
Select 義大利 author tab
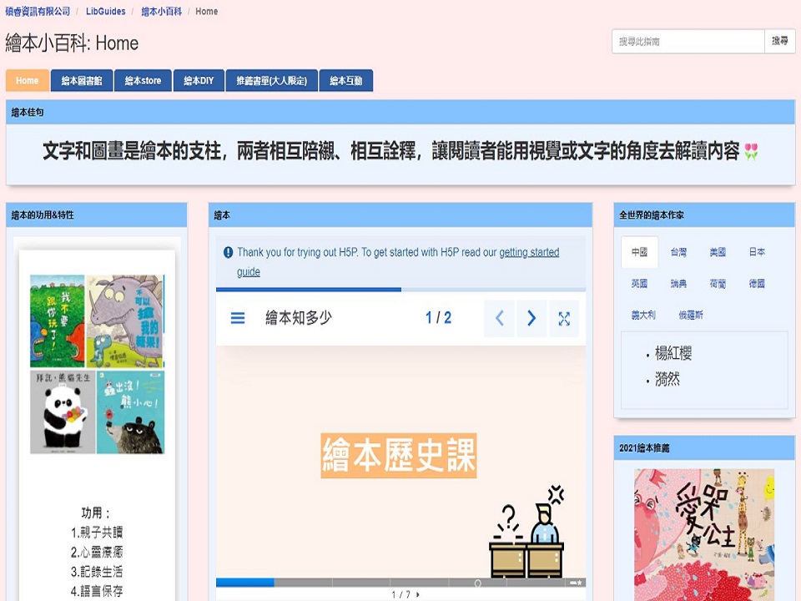point(643,316)
